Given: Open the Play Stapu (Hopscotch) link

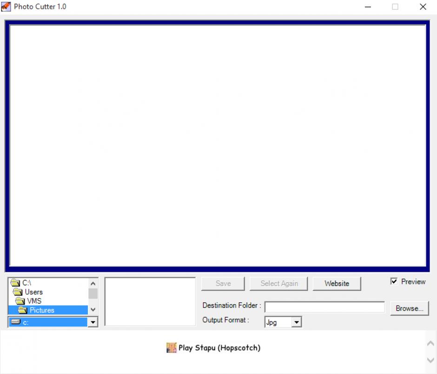Looking at the screenshot, I should 219,348.
